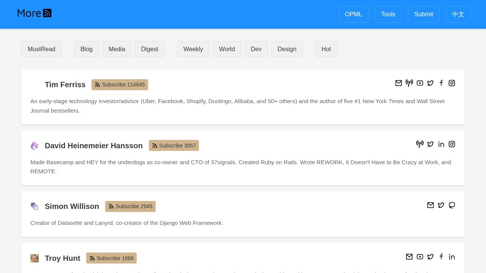The image size is (486, 273).
Task: Click David Heinemeier Hansson's avatar icon
Action: click(35, 146)
